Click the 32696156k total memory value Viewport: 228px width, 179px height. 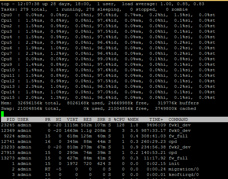coord(30,103)
